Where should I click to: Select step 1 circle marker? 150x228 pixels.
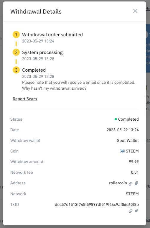tap(16, 35)
